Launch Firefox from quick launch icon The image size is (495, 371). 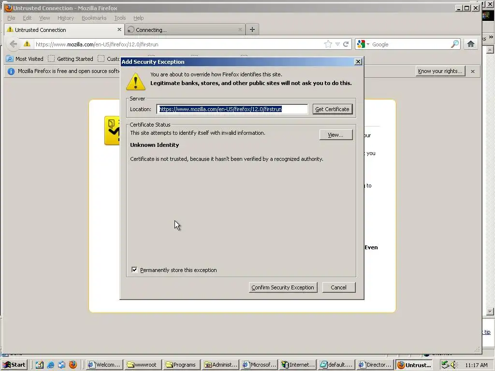coord(73,365)
